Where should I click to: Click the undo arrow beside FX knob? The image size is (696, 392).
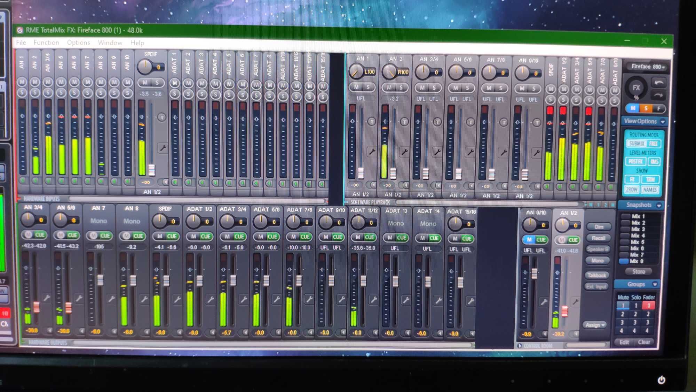[658, 83]
